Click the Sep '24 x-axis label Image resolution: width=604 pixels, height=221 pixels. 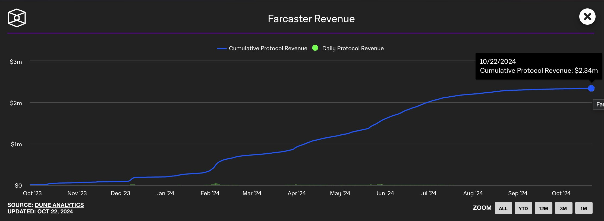coord(518,193)
